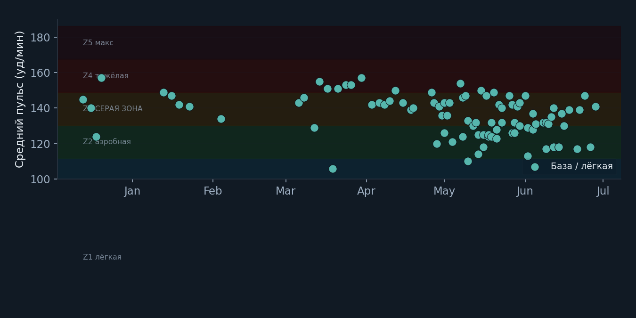Click the legend label База / лёгкая

581,166
